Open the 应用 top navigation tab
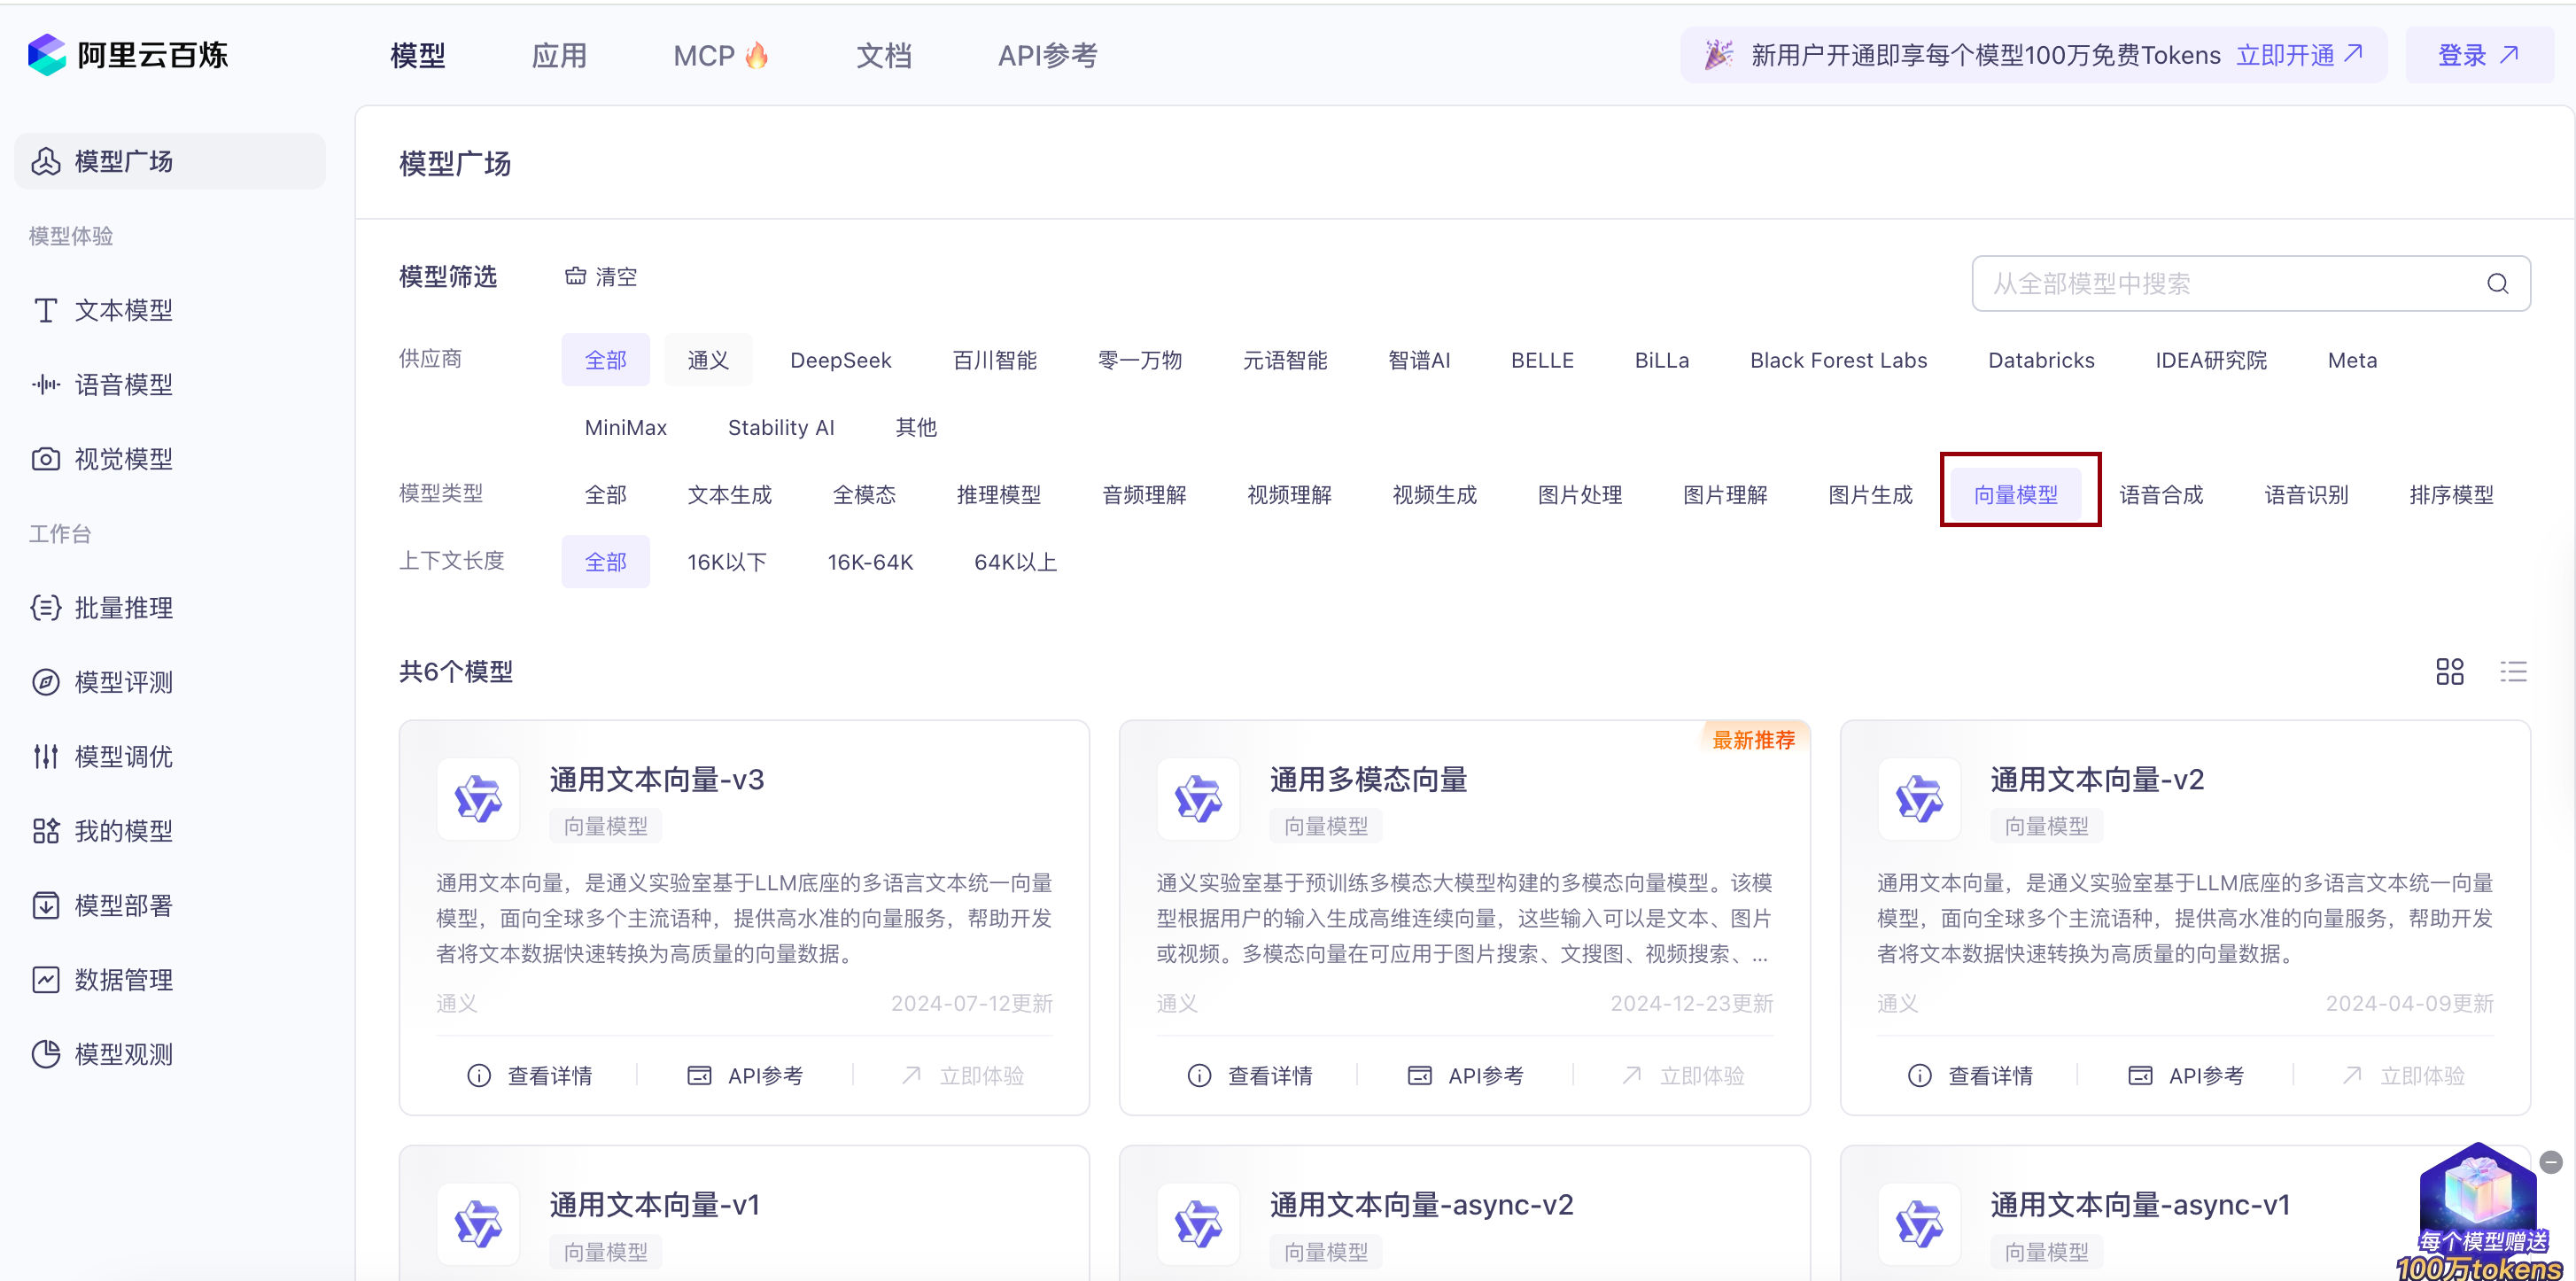 tap(559, 55)
